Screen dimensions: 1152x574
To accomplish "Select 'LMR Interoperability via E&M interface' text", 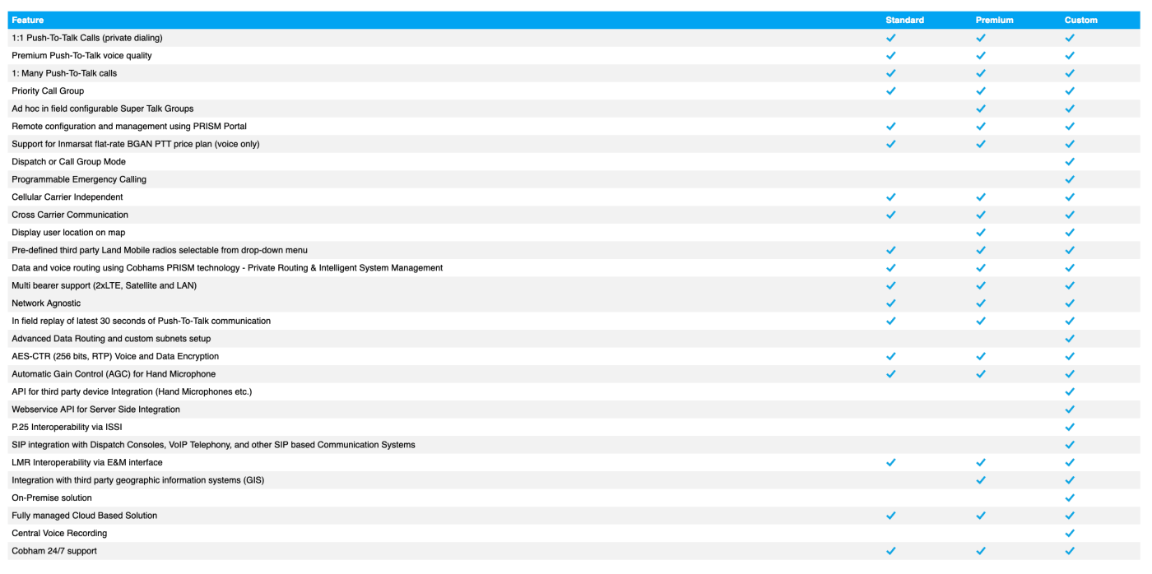I will coord(87,462).
